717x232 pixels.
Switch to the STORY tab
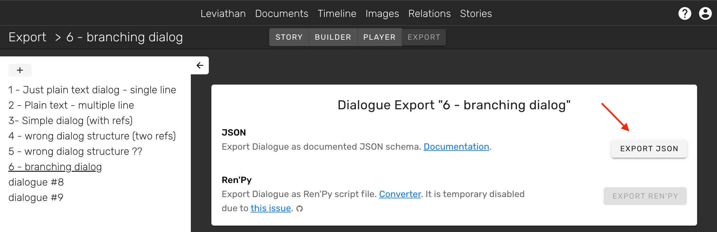pyautogui.click(x=289, y=37)
